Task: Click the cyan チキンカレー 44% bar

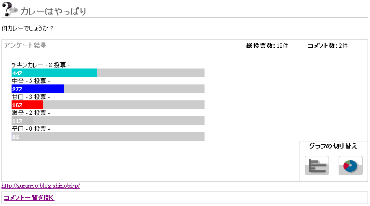Action: click(55, 73)
